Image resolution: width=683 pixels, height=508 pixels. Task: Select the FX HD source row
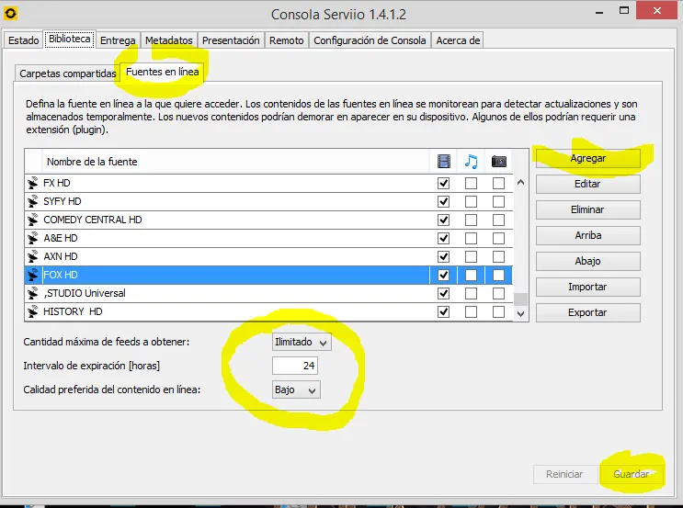coord(268,183)
